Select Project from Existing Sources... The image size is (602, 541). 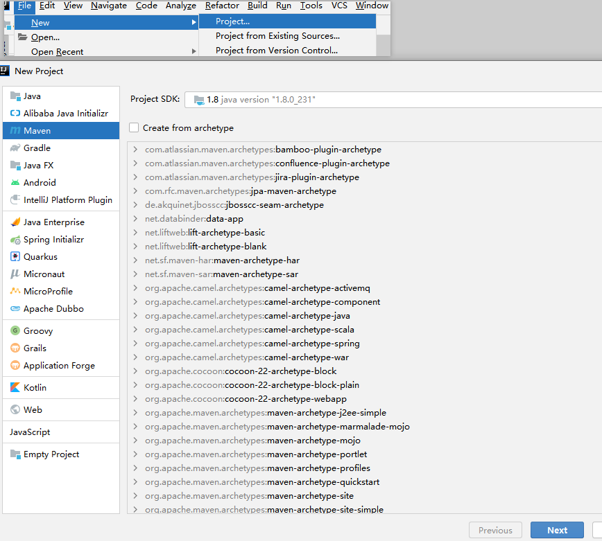[x=287, y=35]
